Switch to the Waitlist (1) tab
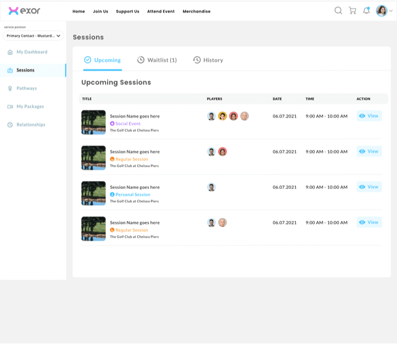The width and height of the screenshot is (397, 344). pyautogui.click(x=157, y=60)
